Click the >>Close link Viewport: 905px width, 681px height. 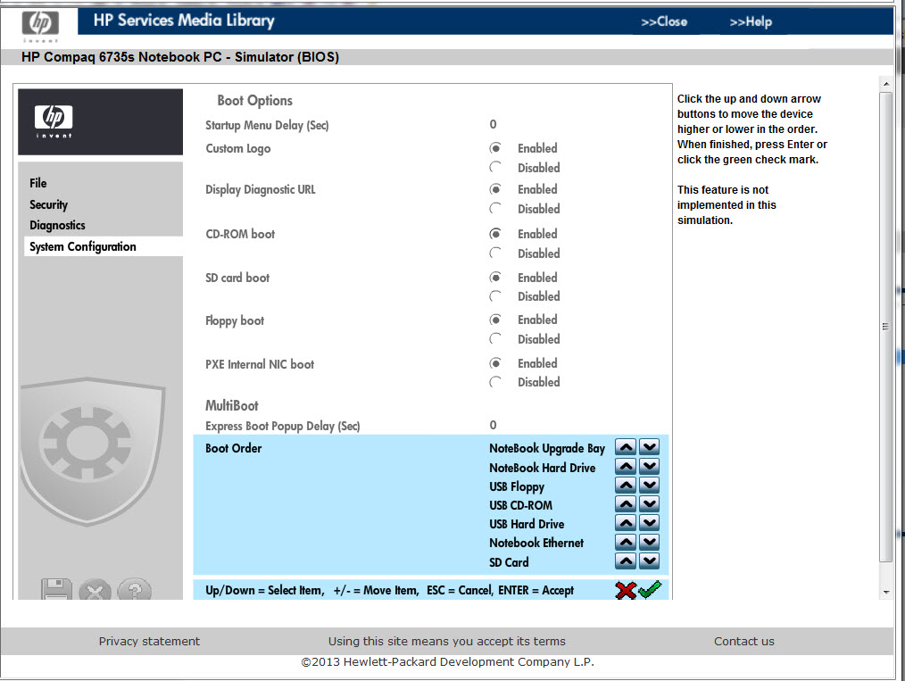click(664, 22)
